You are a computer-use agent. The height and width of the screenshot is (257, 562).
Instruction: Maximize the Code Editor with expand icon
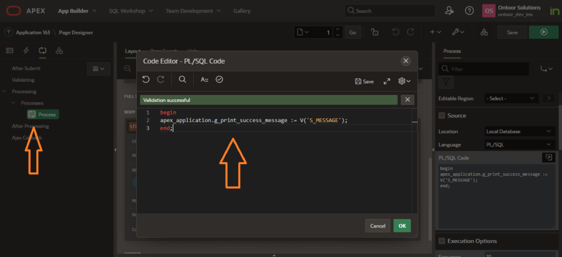click(x=386, y=81)
